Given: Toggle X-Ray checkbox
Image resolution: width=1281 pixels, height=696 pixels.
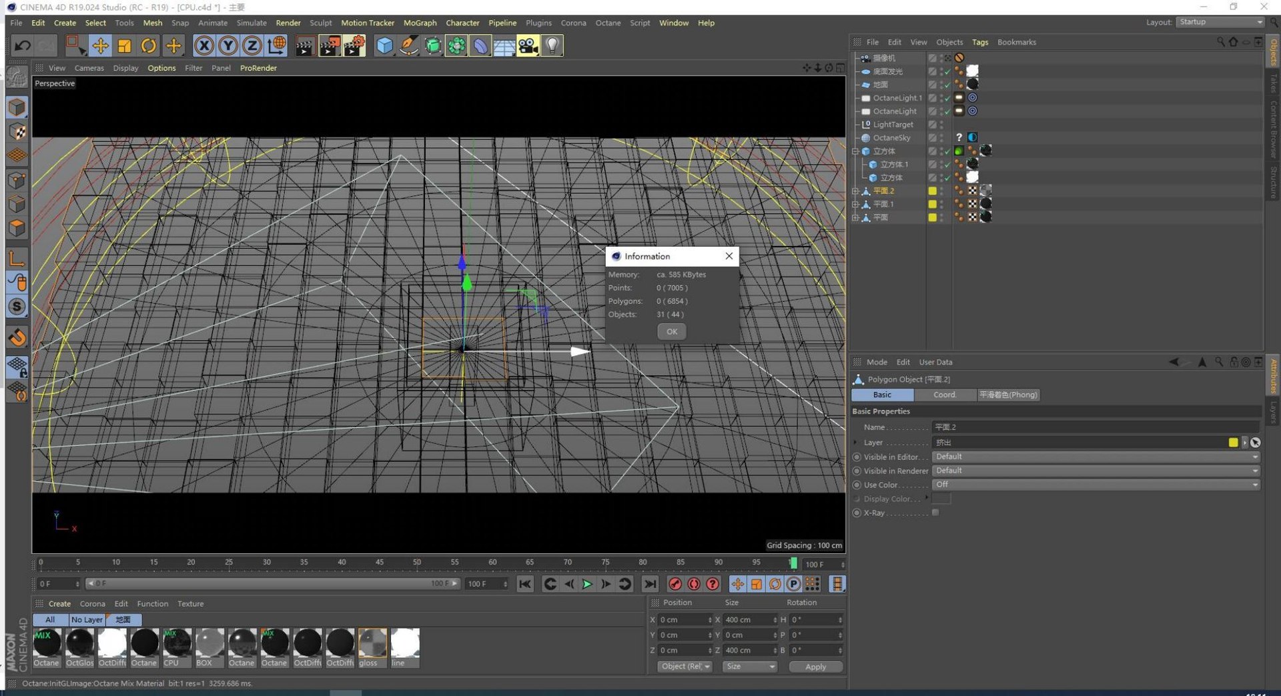Looking at the screenshot, I should tap(935, 513).
